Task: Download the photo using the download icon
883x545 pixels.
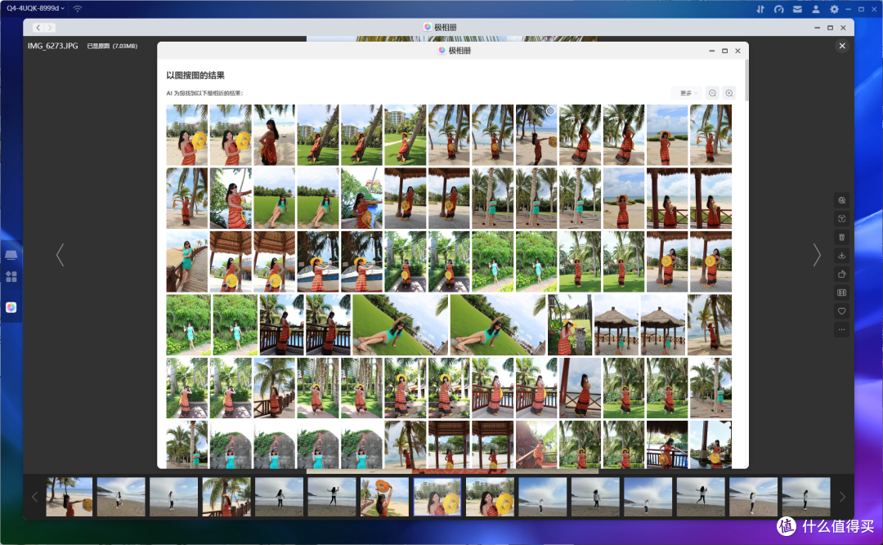Action: click(841, 256)
